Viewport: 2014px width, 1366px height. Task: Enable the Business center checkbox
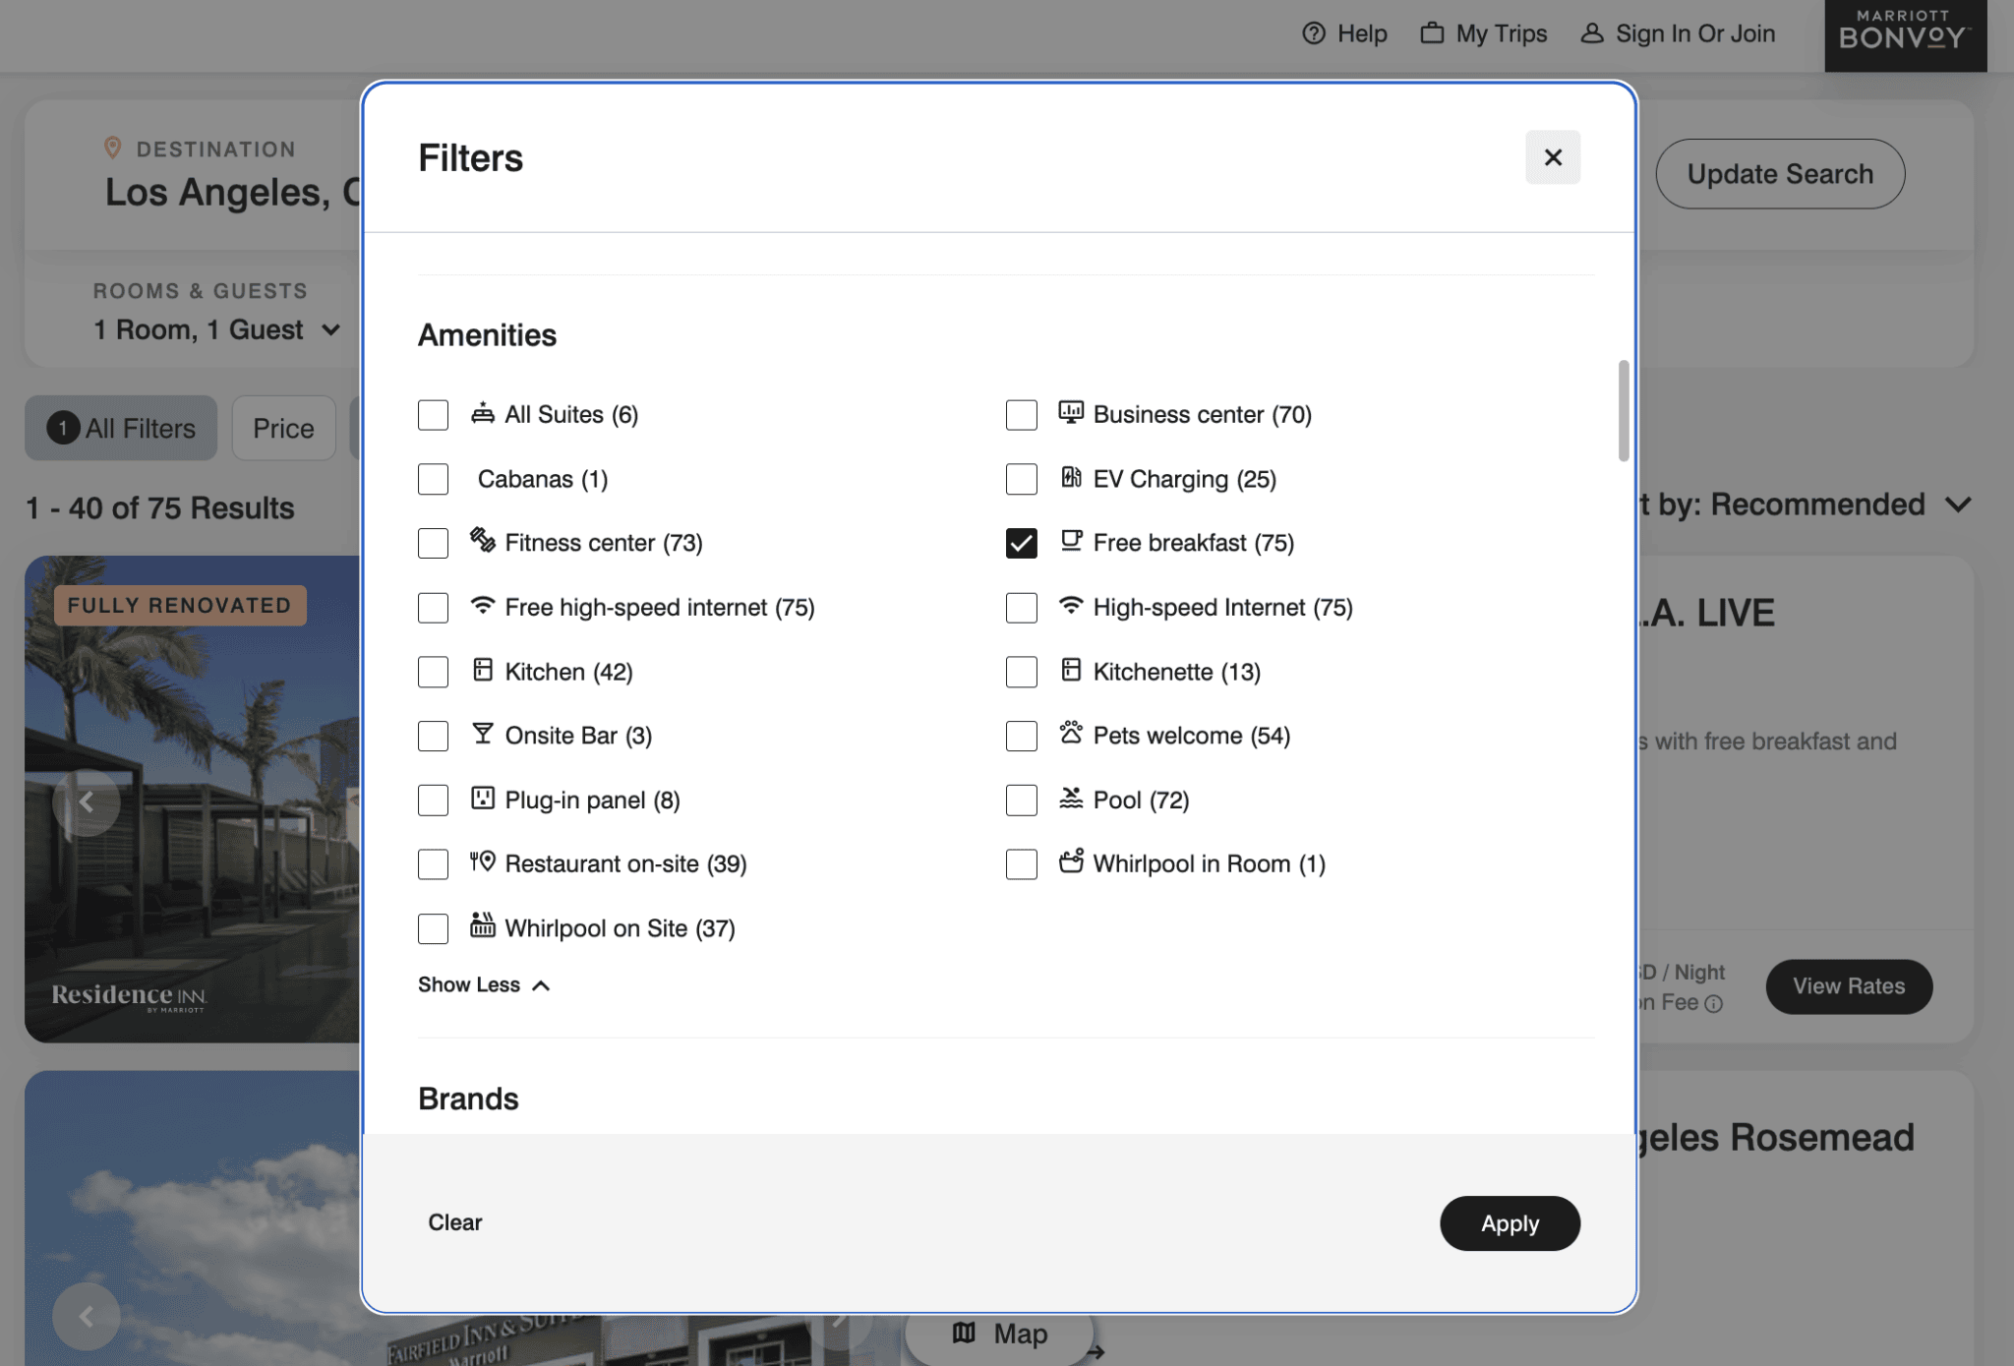tap(1021, 414)
